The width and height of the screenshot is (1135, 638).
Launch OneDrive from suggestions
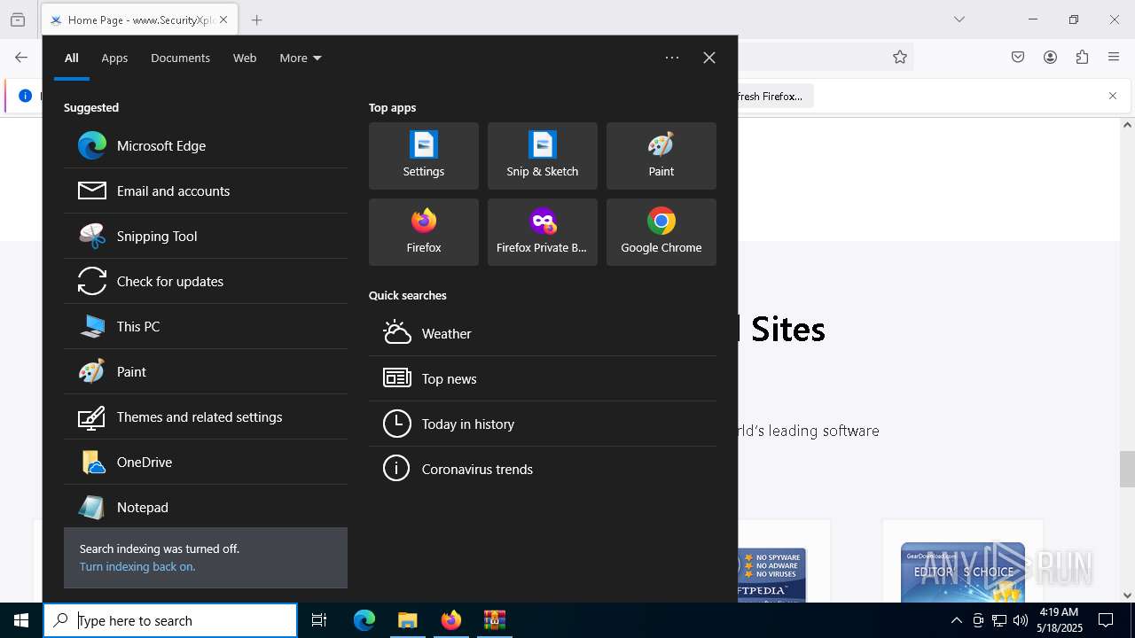pyautogui.click(x=206, y=462)
